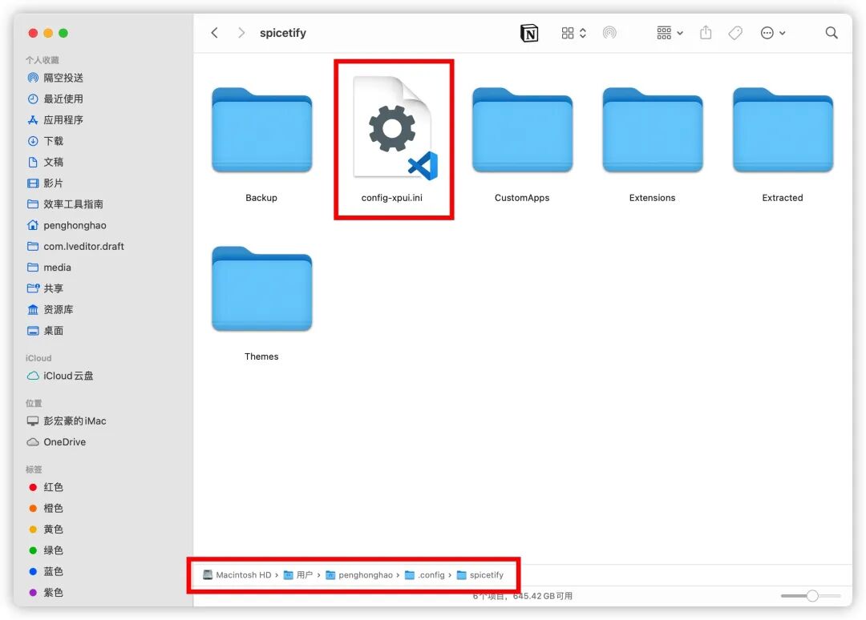The height and width of the screenshot is (620, 866).
Task: Click the AirDrop toolbar icon
Action: click(x=609, y=33)
